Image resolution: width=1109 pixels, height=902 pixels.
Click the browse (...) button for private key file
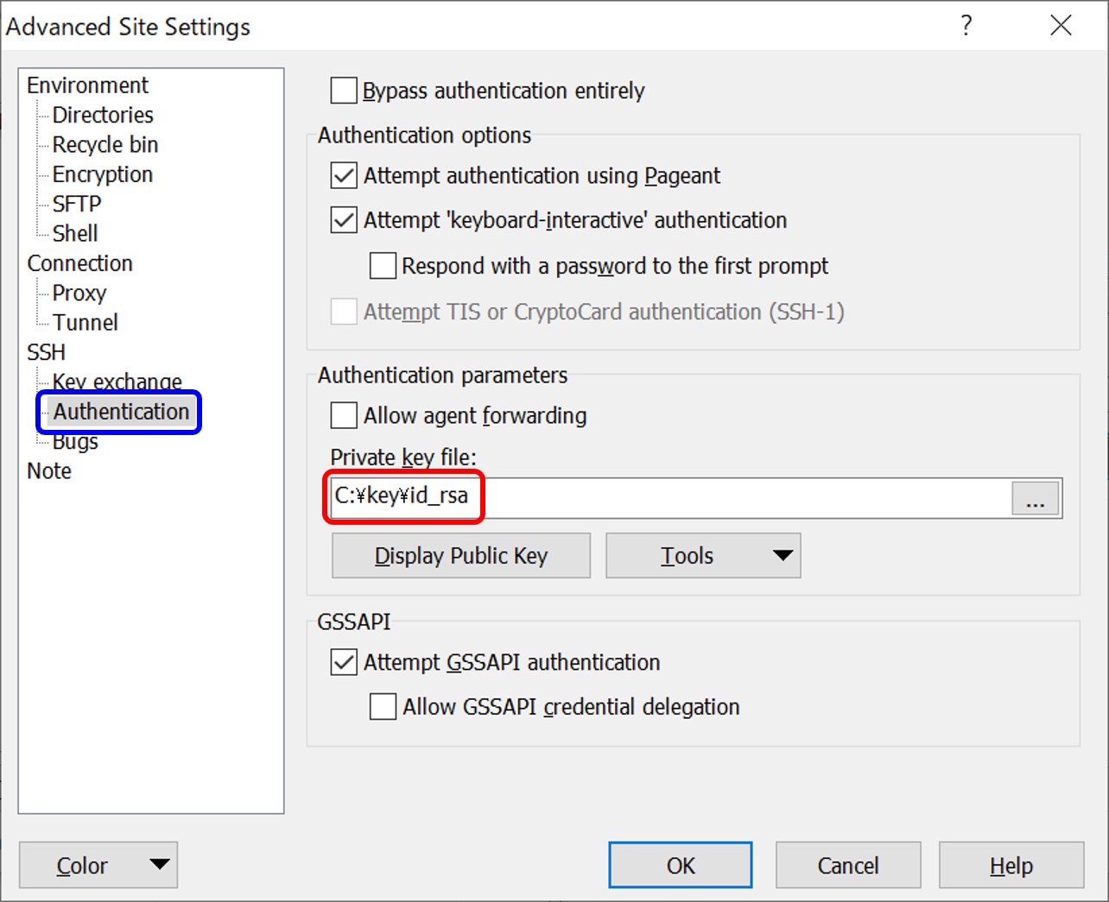coord(1035,499)
